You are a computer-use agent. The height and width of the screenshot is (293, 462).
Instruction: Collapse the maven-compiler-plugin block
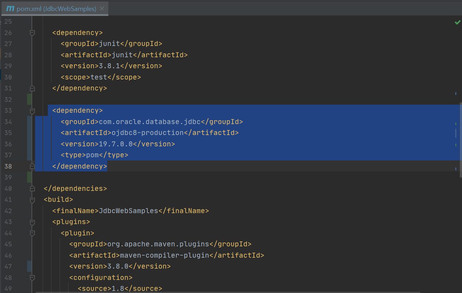click(x=32, y=233)
